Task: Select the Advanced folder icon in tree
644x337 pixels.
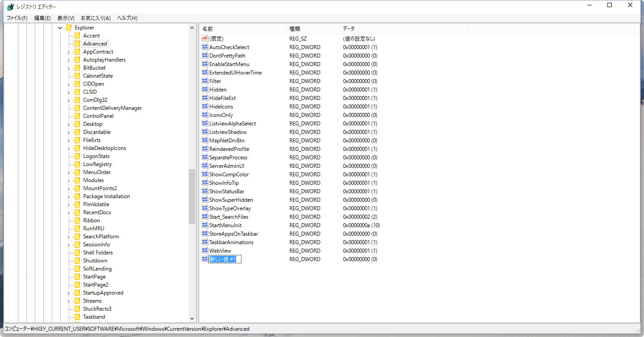Action: coord(77,44)
